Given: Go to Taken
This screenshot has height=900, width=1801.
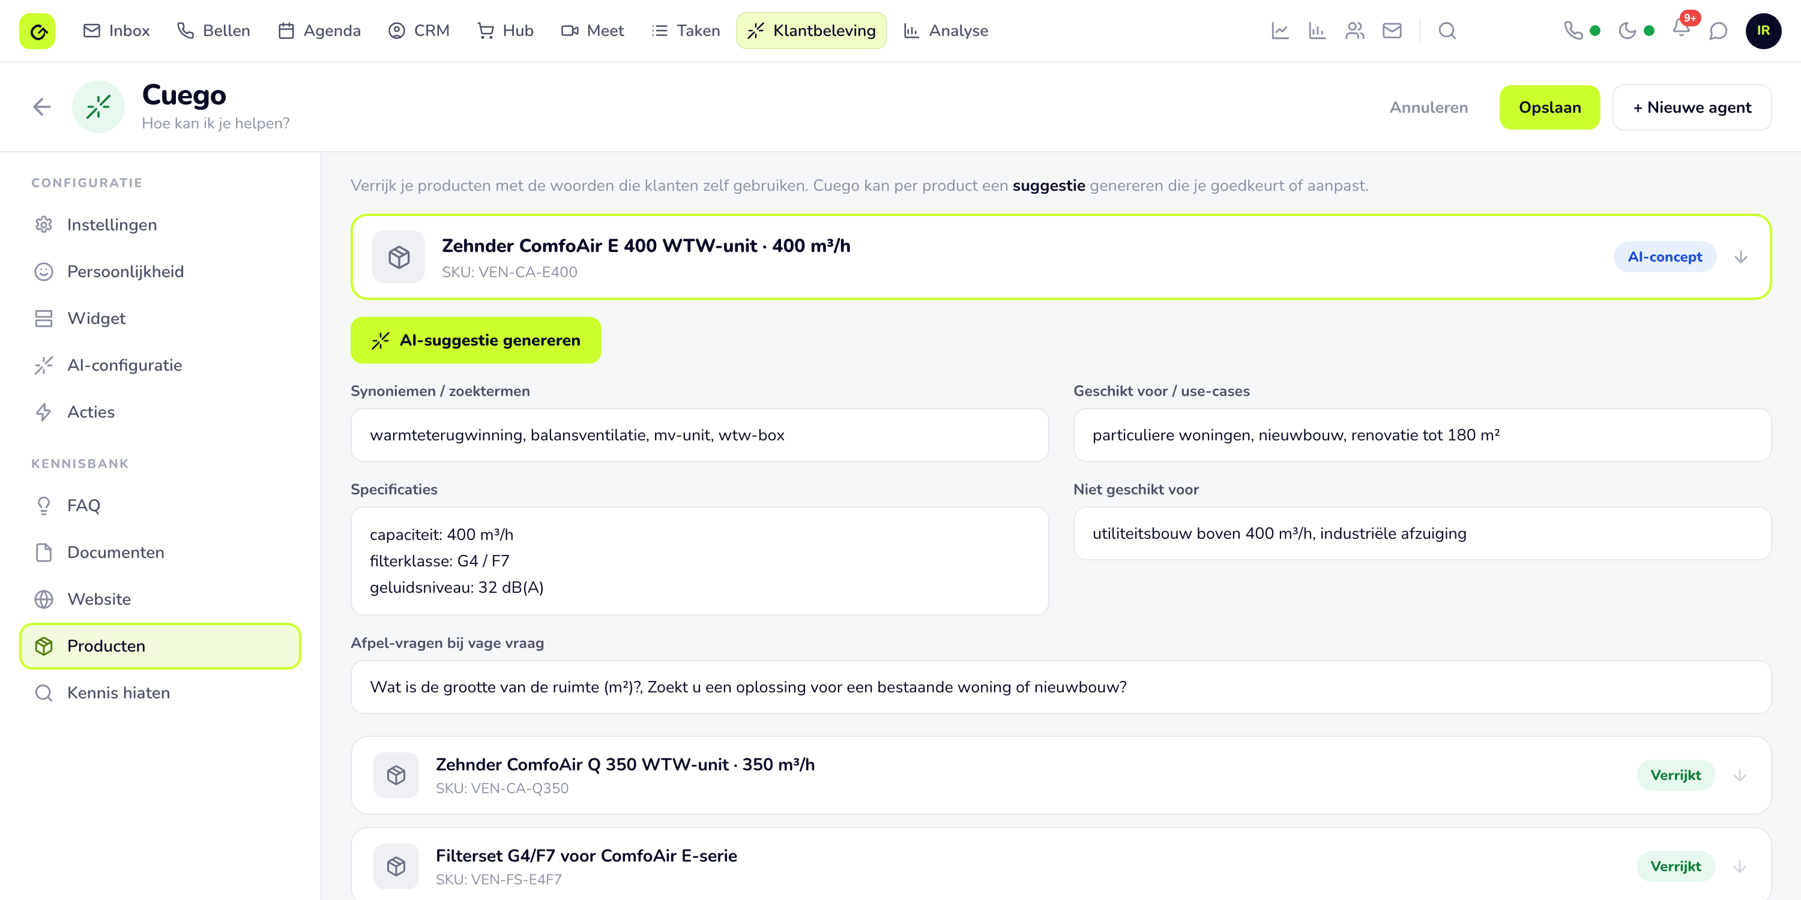Looking at the screenshot, I should click(x=685, y=31).
